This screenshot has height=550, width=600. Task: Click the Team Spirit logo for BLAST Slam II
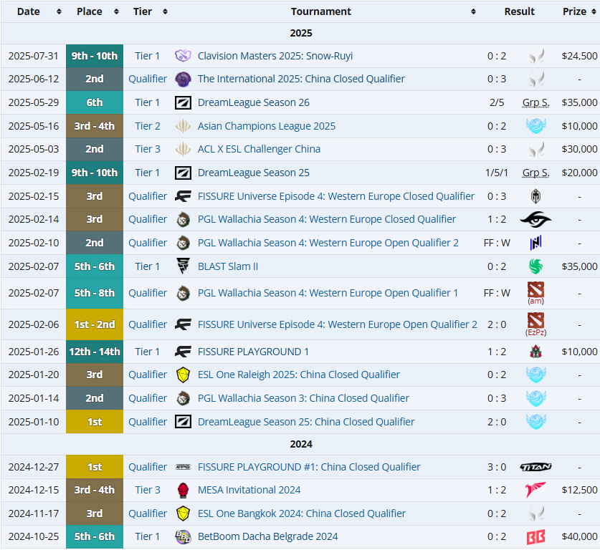(535, 266)
